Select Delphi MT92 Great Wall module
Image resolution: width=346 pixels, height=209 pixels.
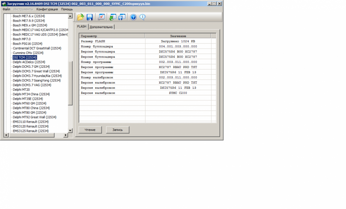click(x=34, y=117)
